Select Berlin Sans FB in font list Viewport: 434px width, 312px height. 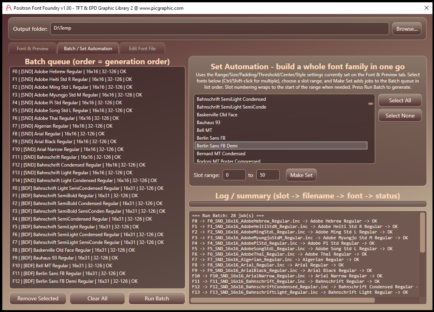[281, 138]
